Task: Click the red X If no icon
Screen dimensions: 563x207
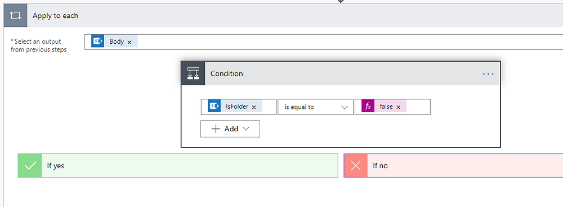Action: [x=356, y=165]
